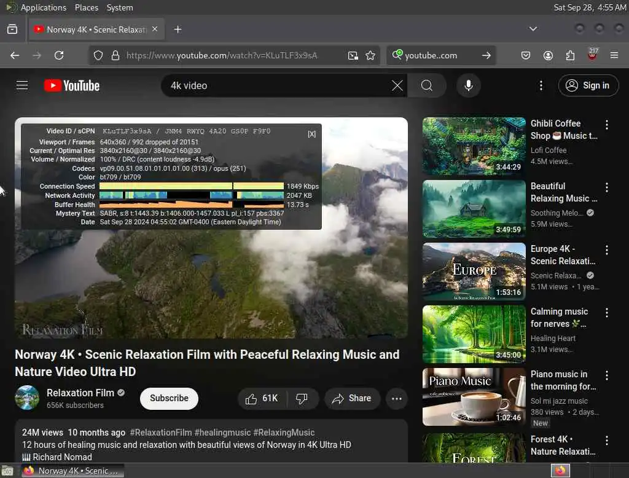
Task: Expand the list all tabs chevron
Action: [533, 29]
